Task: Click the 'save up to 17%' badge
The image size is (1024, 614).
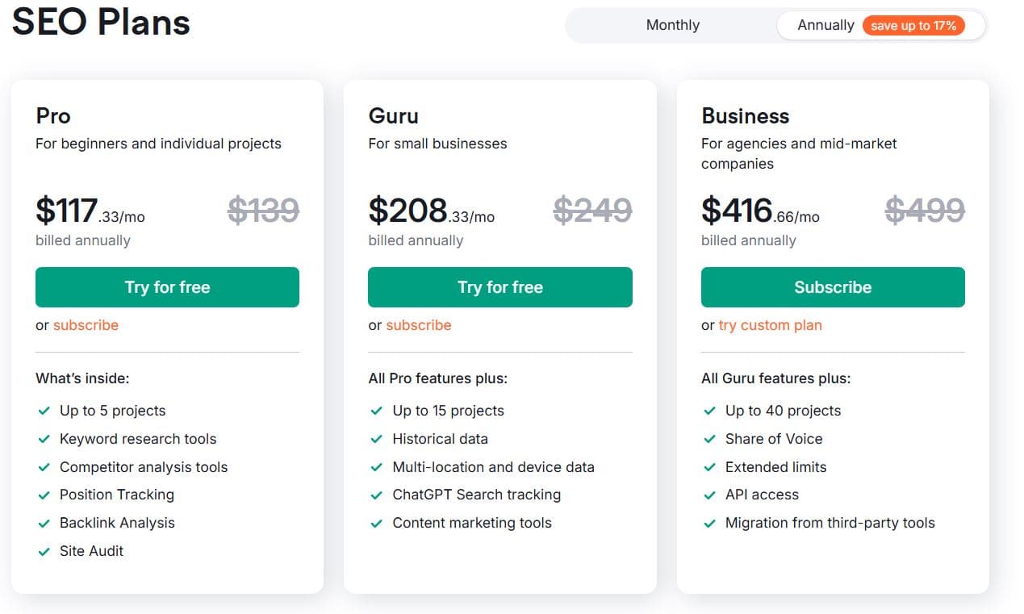Action: [913, 25]
